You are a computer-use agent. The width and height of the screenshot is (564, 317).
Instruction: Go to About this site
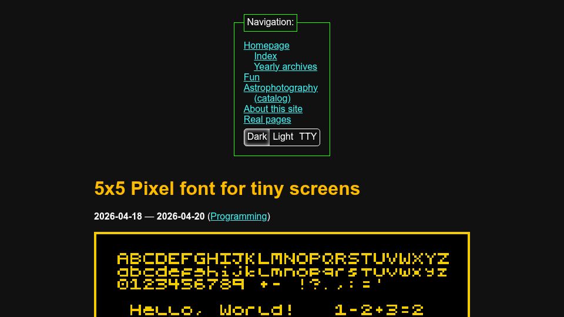click(273, 109)
